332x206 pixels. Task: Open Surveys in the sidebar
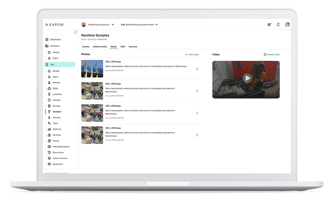point(56,106)
